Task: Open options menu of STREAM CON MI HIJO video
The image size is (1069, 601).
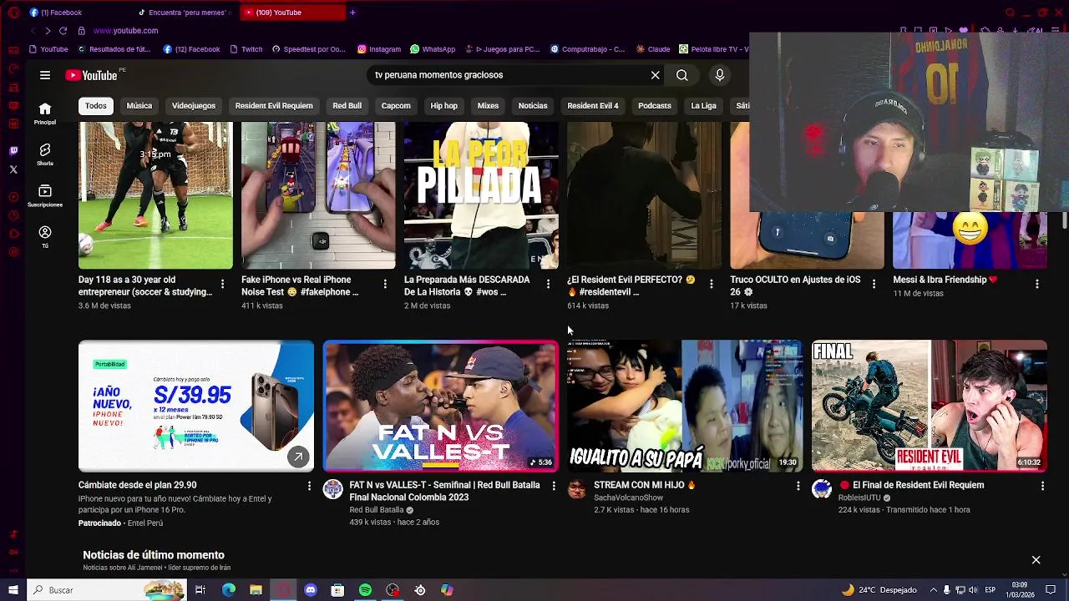Action: point(798,486)
